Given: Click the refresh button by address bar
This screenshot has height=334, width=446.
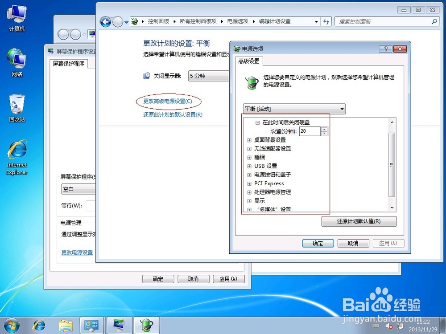Looking at the screenshot, I should (326, 21).
